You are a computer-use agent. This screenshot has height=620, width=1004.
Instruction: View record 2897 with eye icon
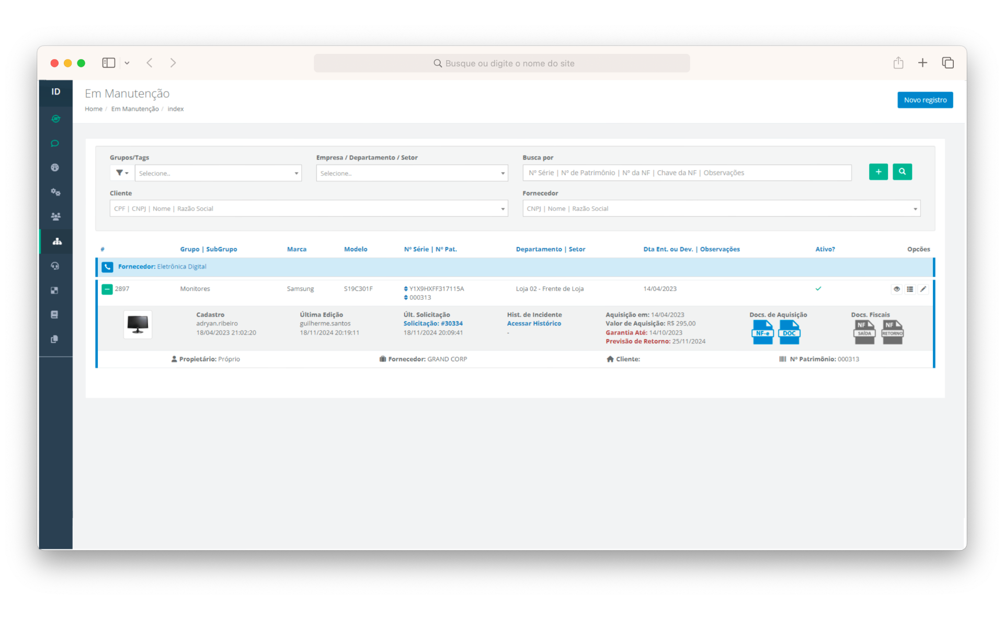[896, 289]
